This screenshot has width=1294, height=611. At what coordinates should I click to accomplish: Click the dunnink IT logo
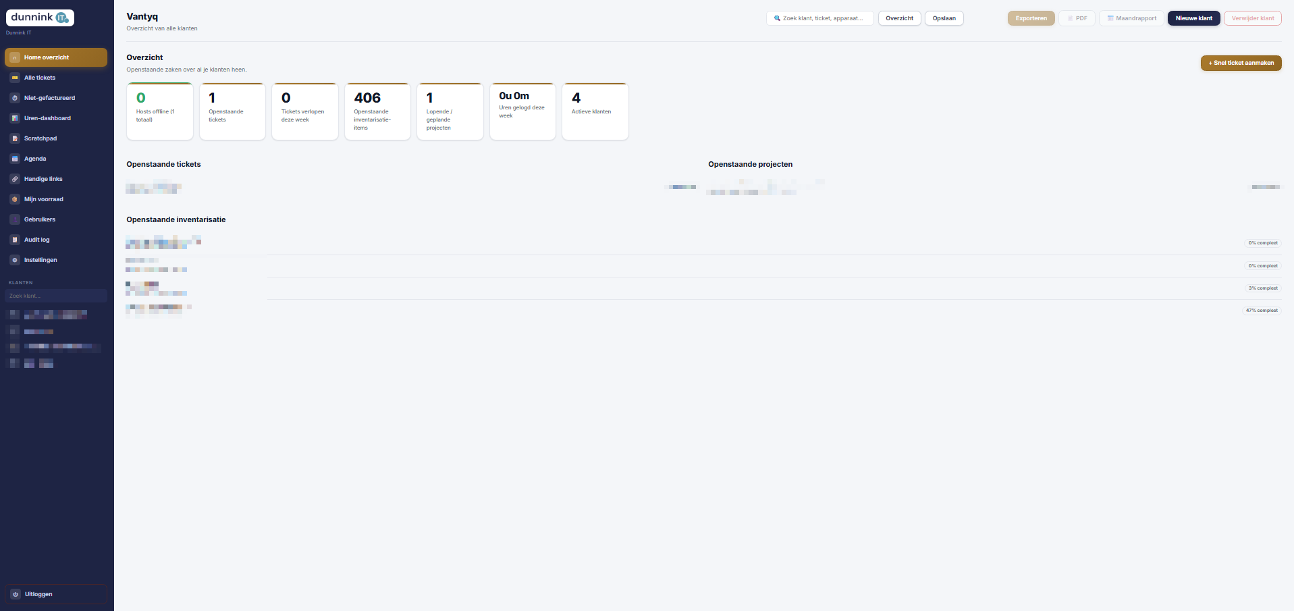(x=40, y=18)
